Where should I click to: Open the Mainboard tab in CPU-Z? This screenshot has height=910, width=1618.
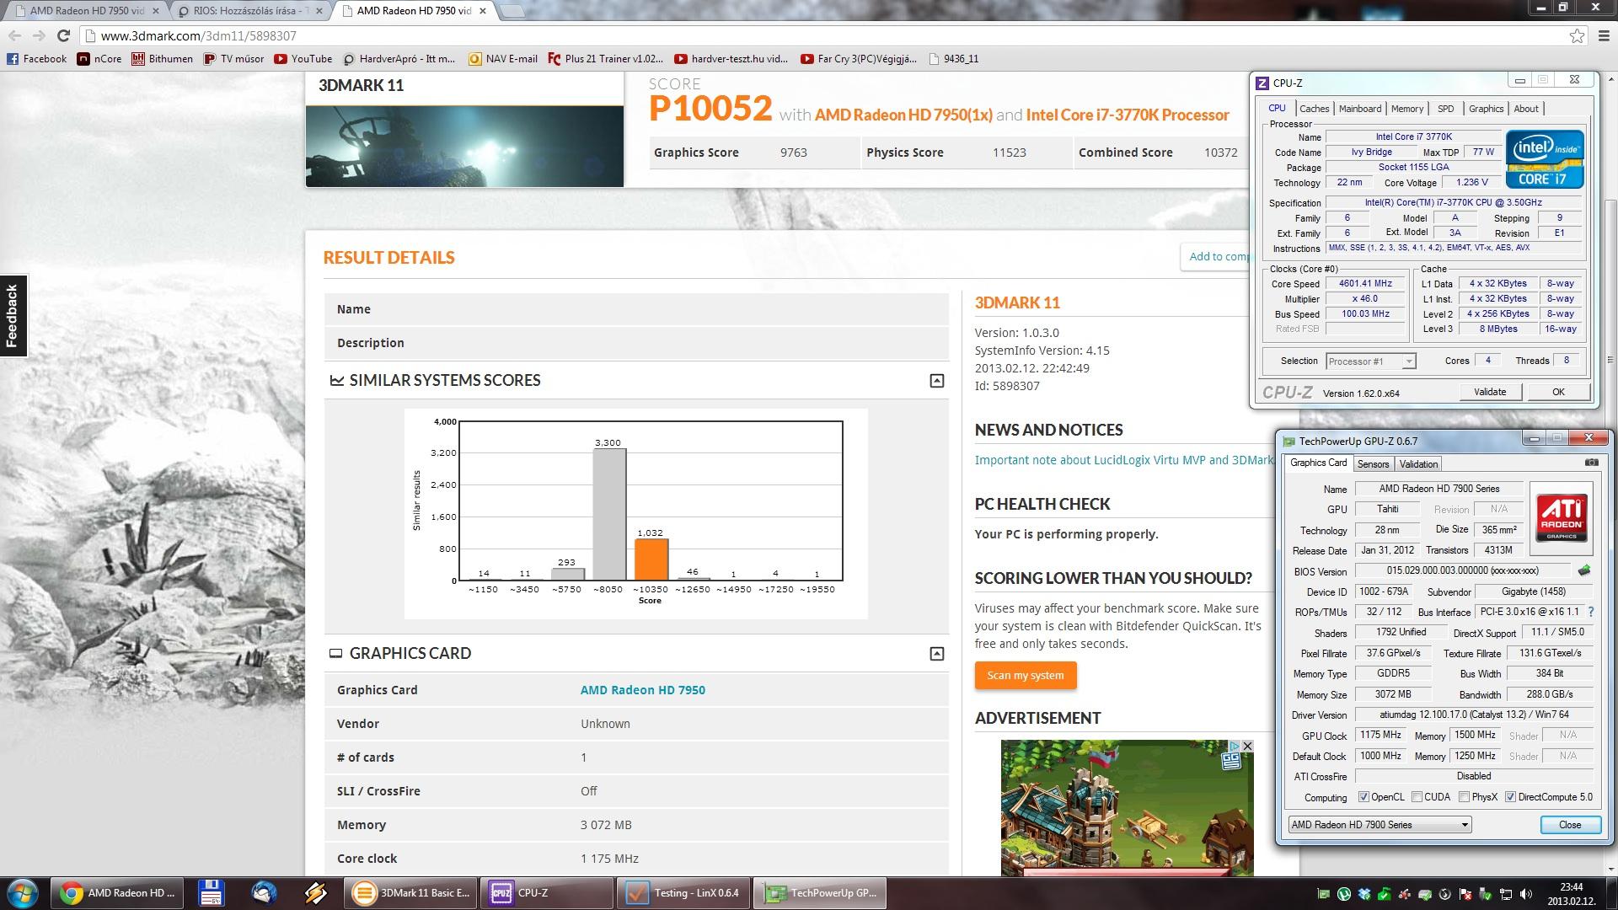tap(1359, 109)
